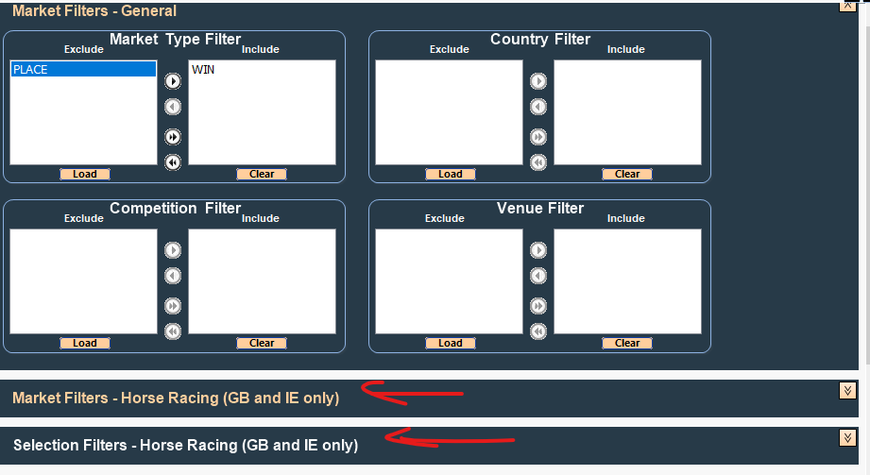Click Venue Filter move-all-right arrow
This screenshot has width=870, height=475.
pos(538,306)
